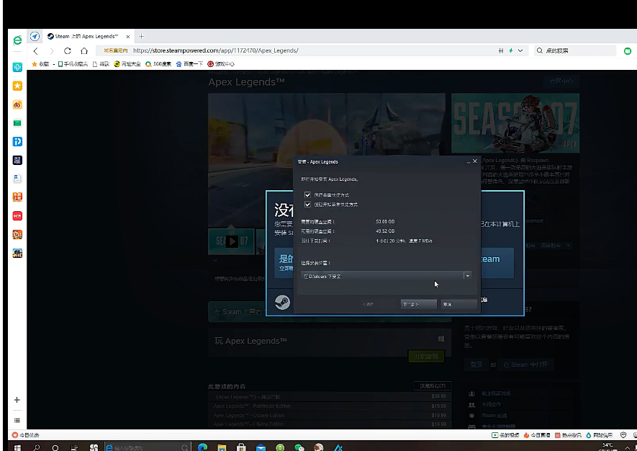Click the blue compass icon left of the tab
The width and height of the screenshot is (637, 451).
click(35, 36)
